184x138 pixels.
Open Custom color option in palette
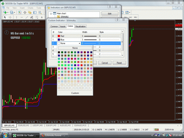75,93
